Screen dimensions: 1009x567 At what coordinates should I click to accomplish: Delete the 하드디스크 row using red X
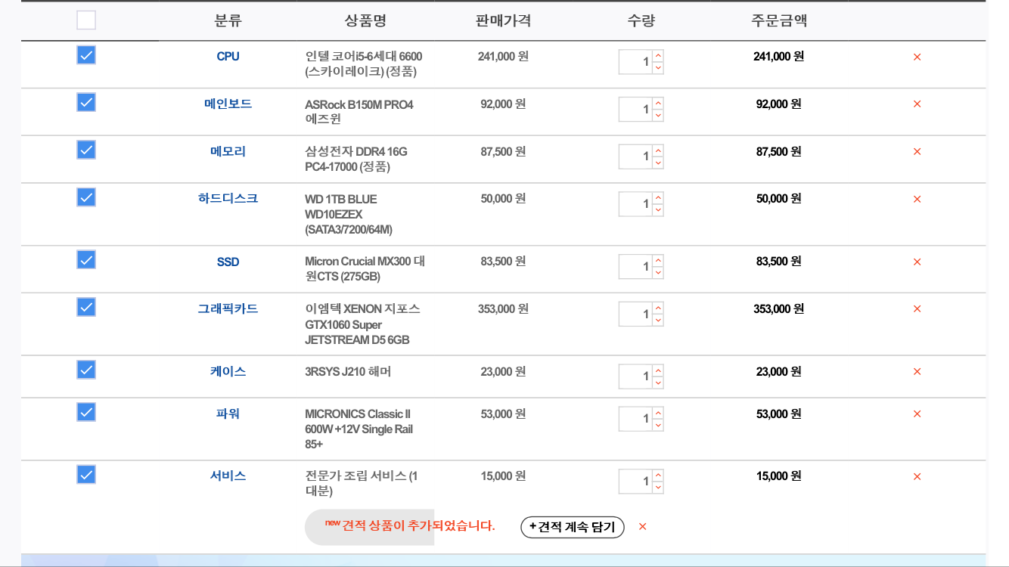[917, 200]
